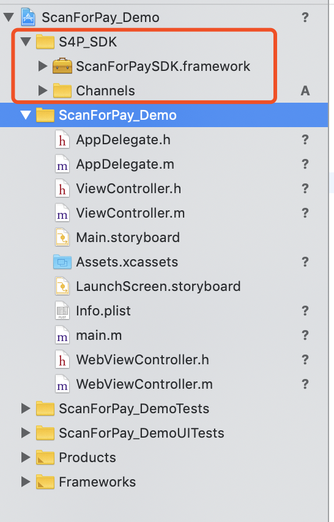Click the 'A' status badge beside Channels

(x=305, y=90)
